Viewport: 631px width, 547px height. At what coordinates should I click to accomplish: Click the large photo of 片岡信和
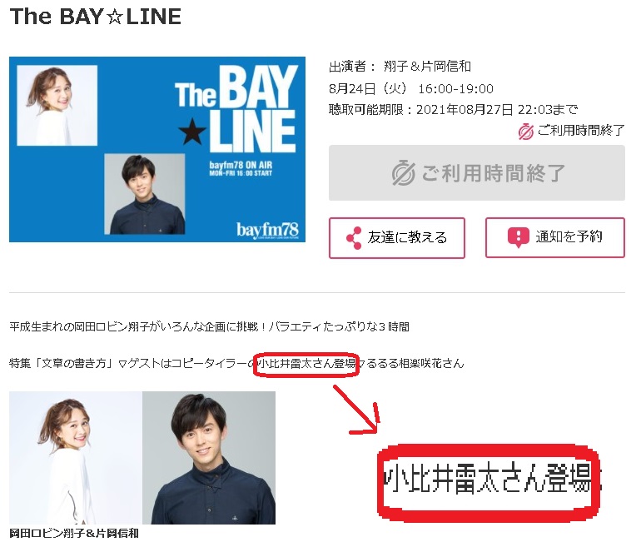[x=209, y=458]
